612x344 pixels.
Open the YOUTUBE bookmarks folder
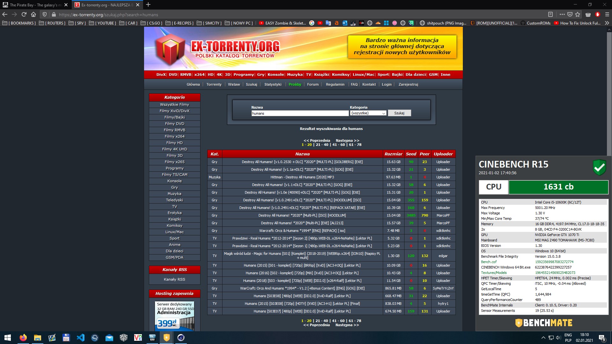pyautogui.click(x=103, y=23)
